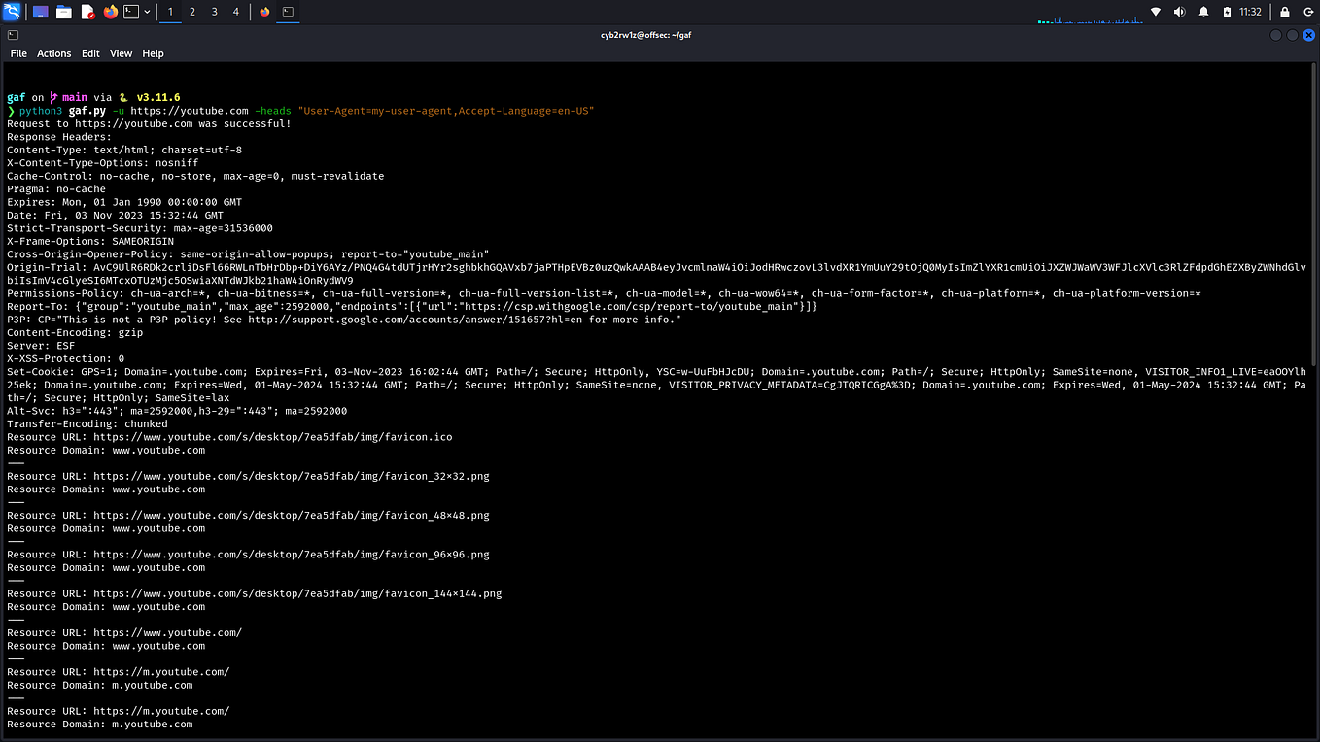Switch to workspace 2
The height and width of the screenshot is (742, 1320).
[192, 12]
